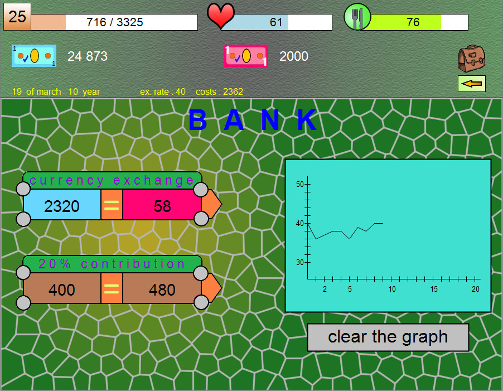Image resolution: width=503 pixels, height=391 pixels.
Task: Open the briefcase inventory icon
Action: click(x=471, y=60)
